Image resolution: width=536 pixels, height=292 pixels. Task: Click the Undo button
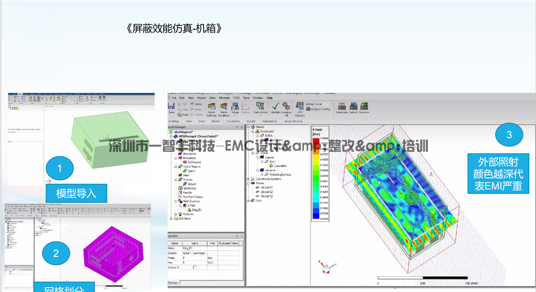tap(196, 104)
